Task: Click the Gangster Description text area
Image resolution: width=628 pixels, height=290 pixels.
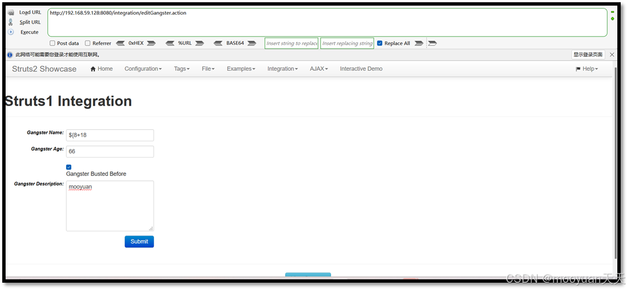Action: [x=110, y=206]
